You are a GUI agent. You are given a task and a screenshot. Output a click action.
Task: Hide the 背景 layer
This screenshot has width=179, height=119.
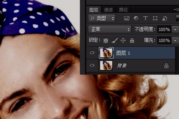[x=92, y=65]
